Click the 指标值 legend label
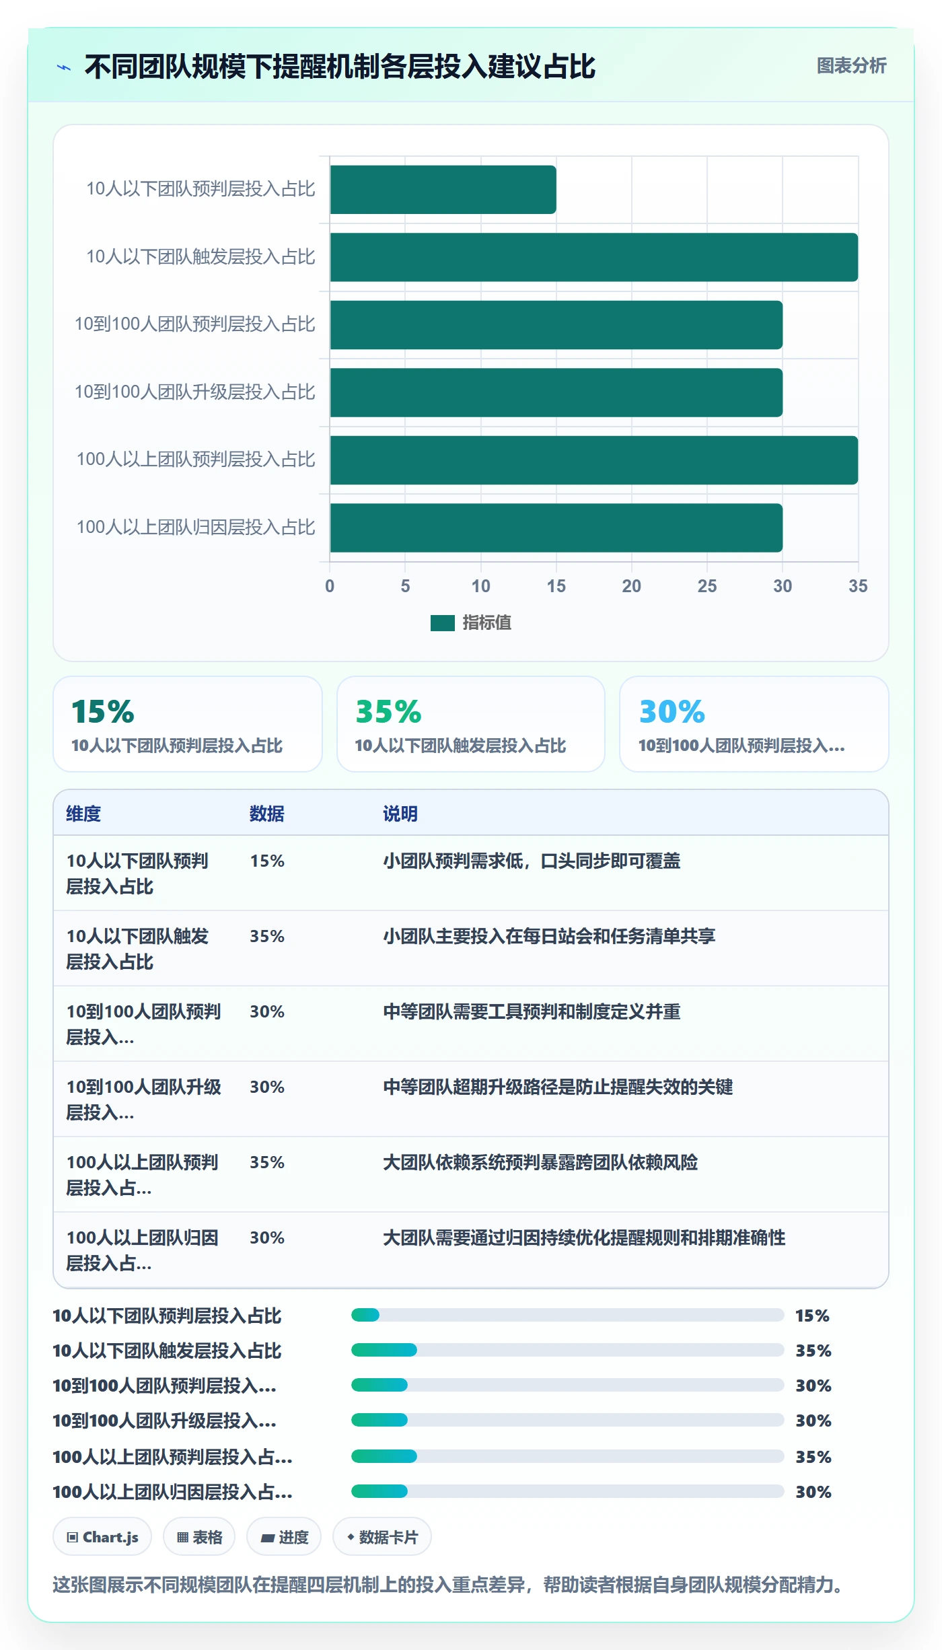 click(x=487, y=623)
